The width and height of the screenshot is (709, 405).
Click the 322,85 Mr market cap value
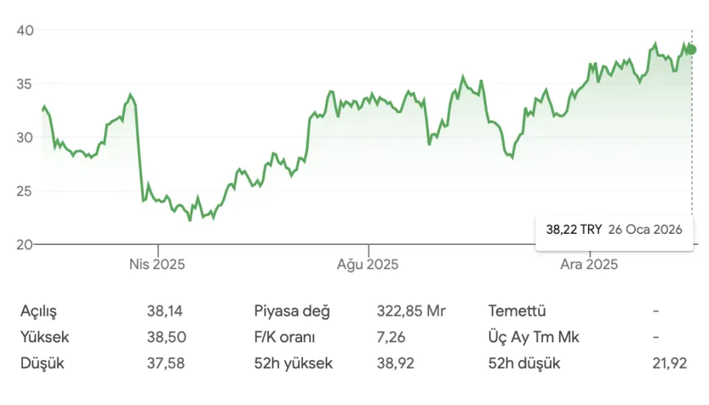(x=411, y=311)
